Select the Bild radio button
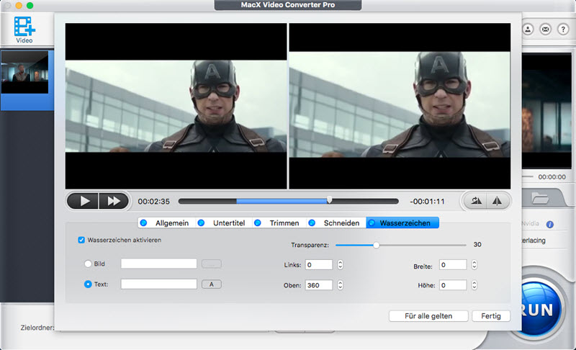Image resolution: width=576 pixels, height=350 pixels. [88, 264]
